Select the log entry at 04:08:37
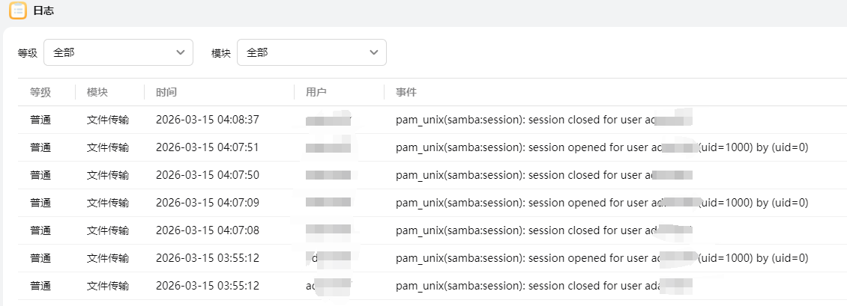 click(207, 120)
